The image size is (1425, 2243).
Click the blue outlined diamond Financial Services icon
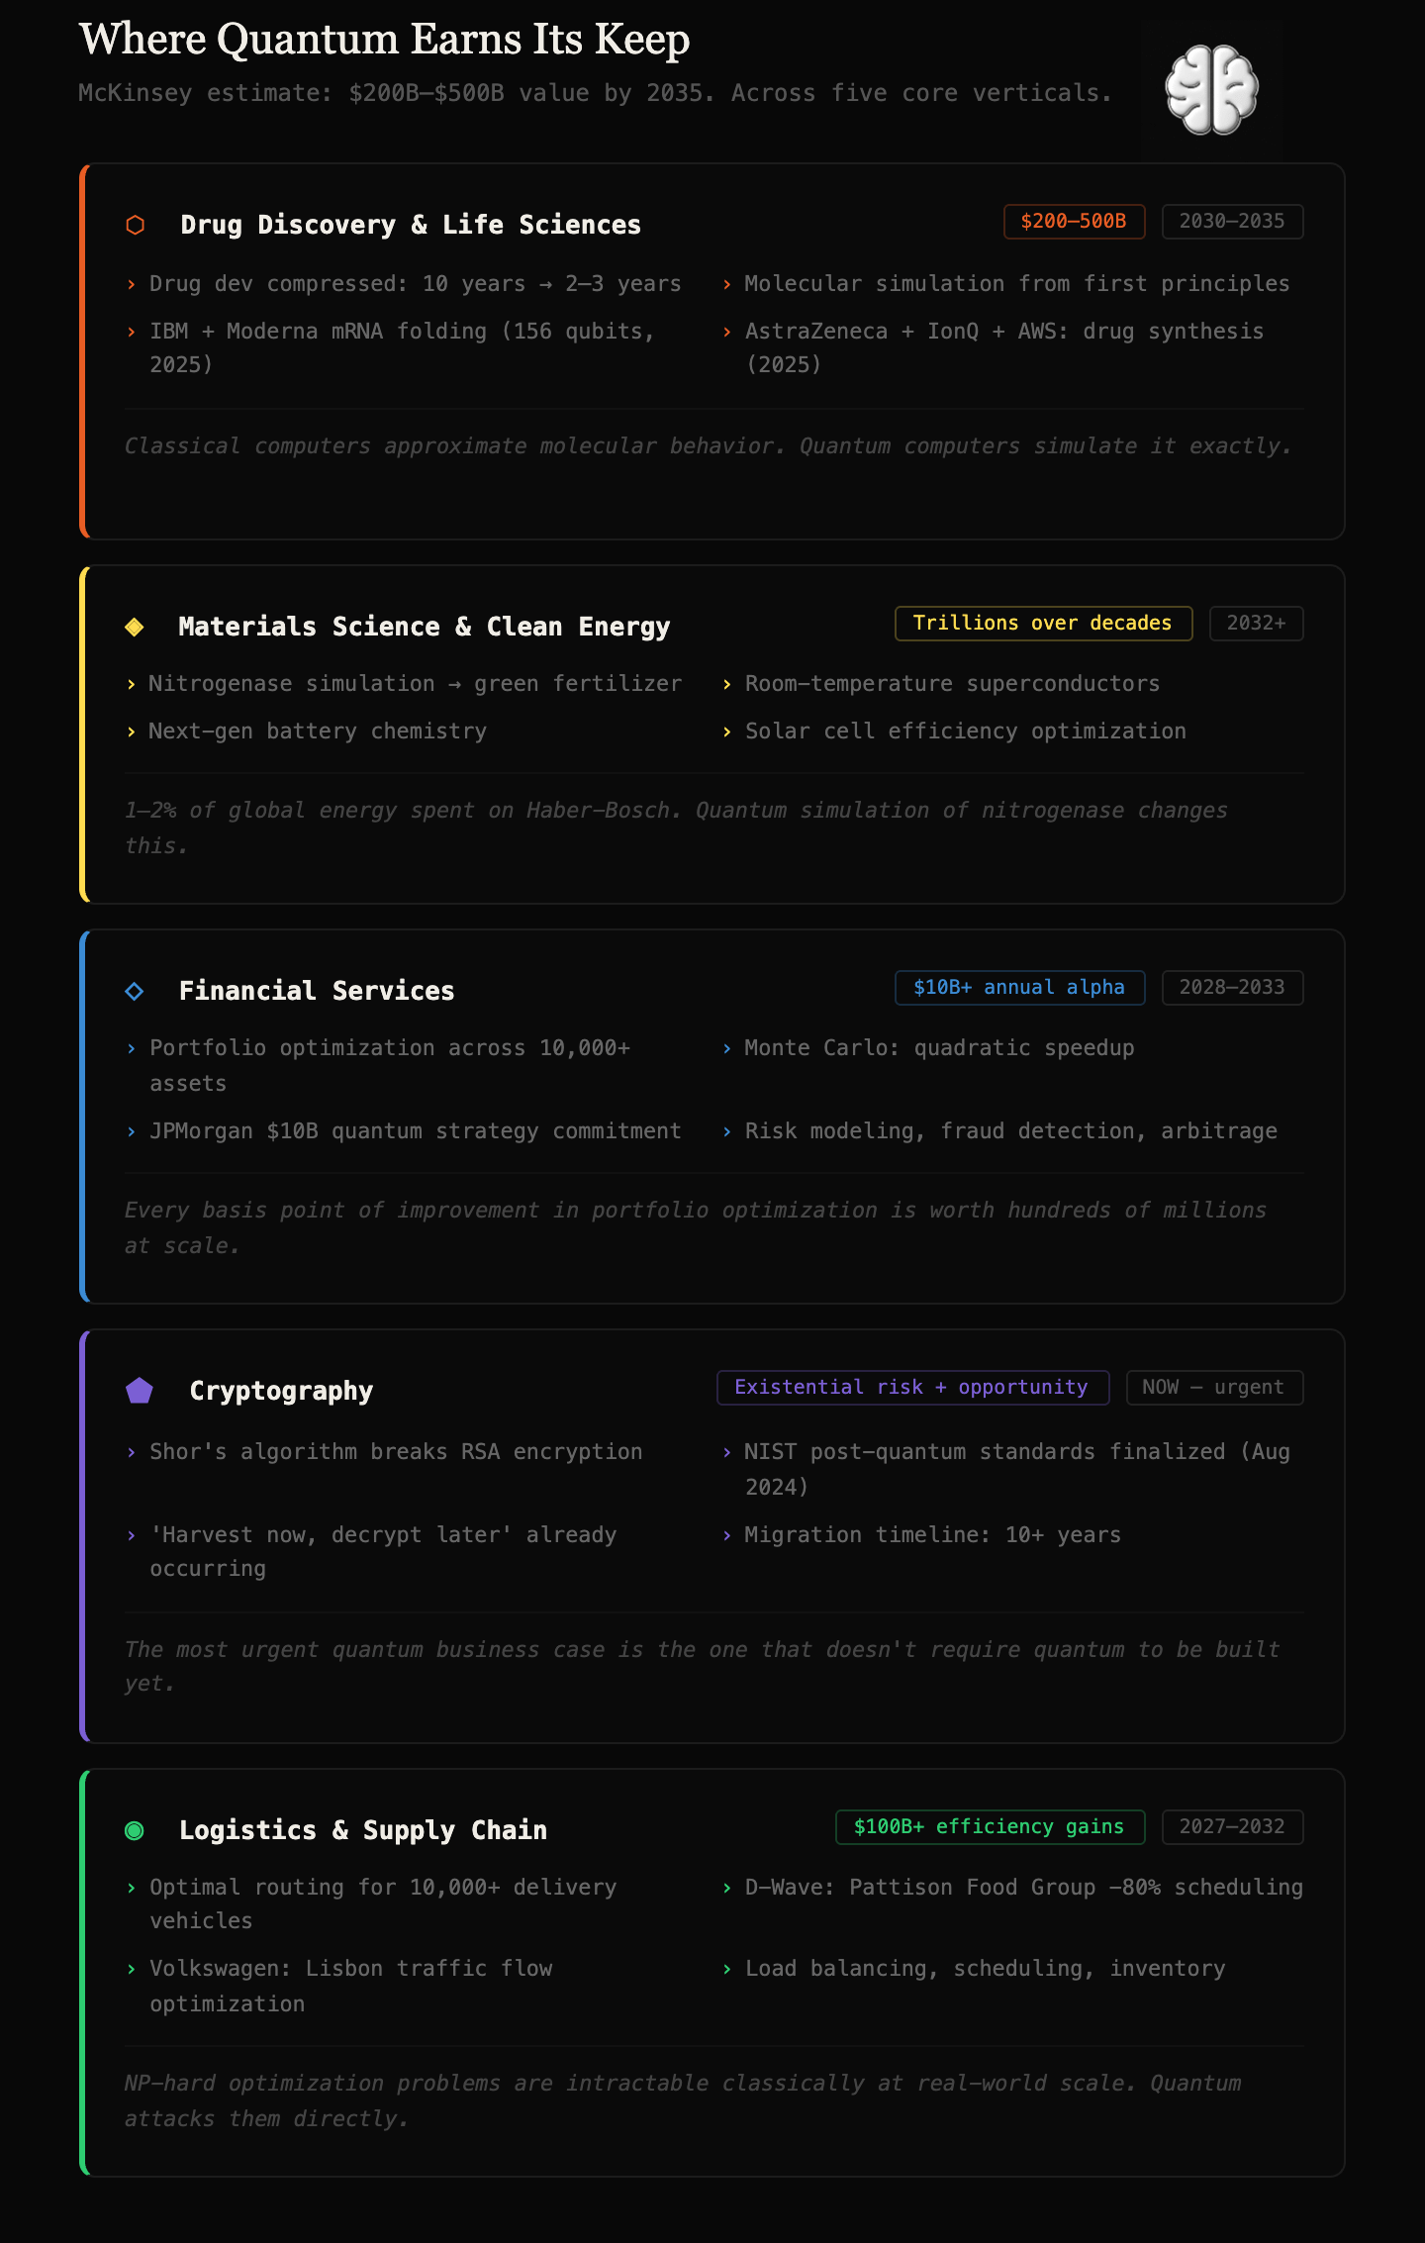pyautogui.click(x=135, y=991)
